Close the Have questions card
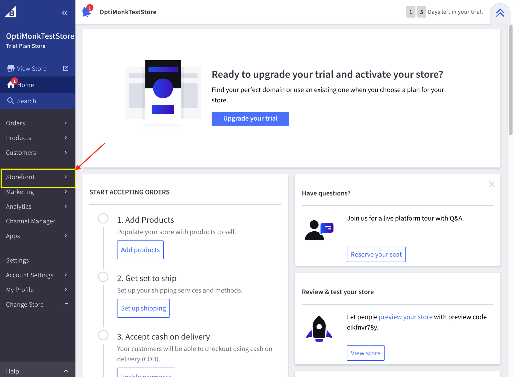This screenshot has height=377, width=513. pyautogui.click(x=491, y=184)
